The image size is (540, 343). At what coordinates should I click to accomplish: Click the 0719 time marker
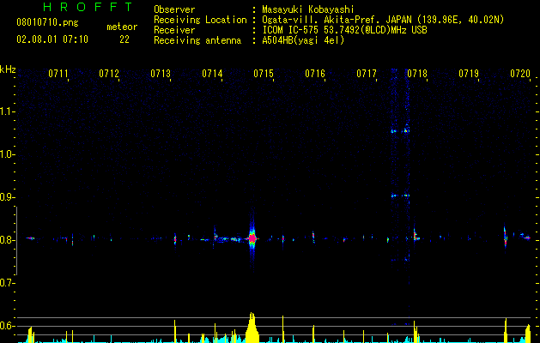(469, 74)
